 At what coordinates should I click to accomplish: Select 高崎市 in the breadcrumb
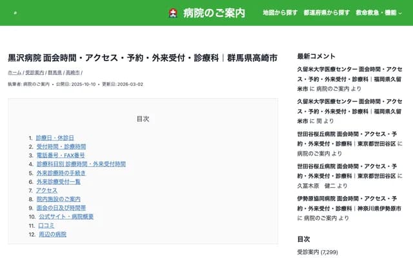(x=72, y=73)
